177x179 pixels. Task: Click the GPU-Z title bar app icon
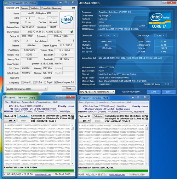pos(6,3)
